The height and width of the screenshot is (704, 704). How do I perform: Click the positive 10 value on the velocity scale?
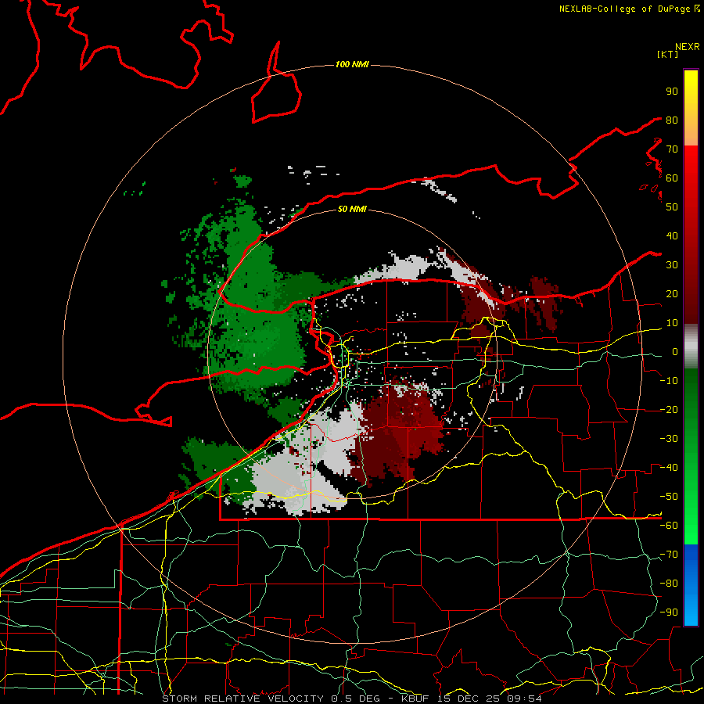(672, 323)
